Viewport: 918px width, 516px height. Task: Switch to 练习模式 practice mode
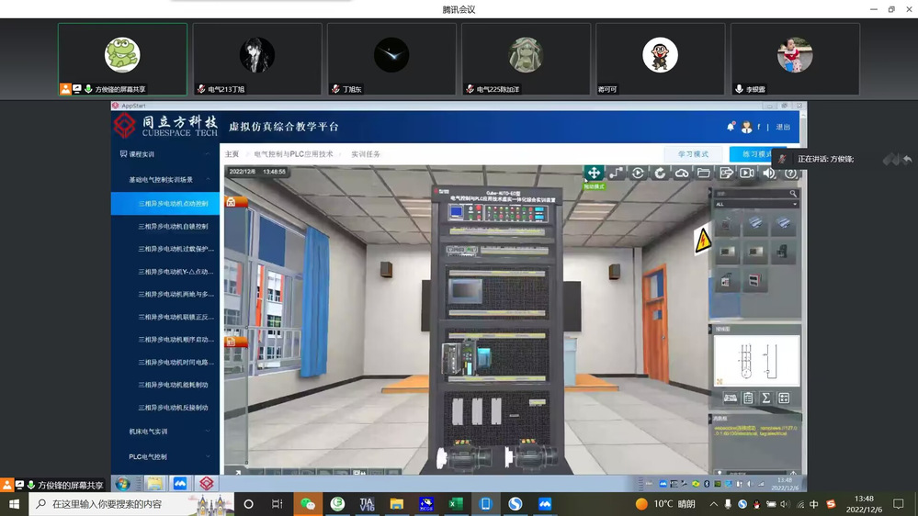(x=752, y=154)
